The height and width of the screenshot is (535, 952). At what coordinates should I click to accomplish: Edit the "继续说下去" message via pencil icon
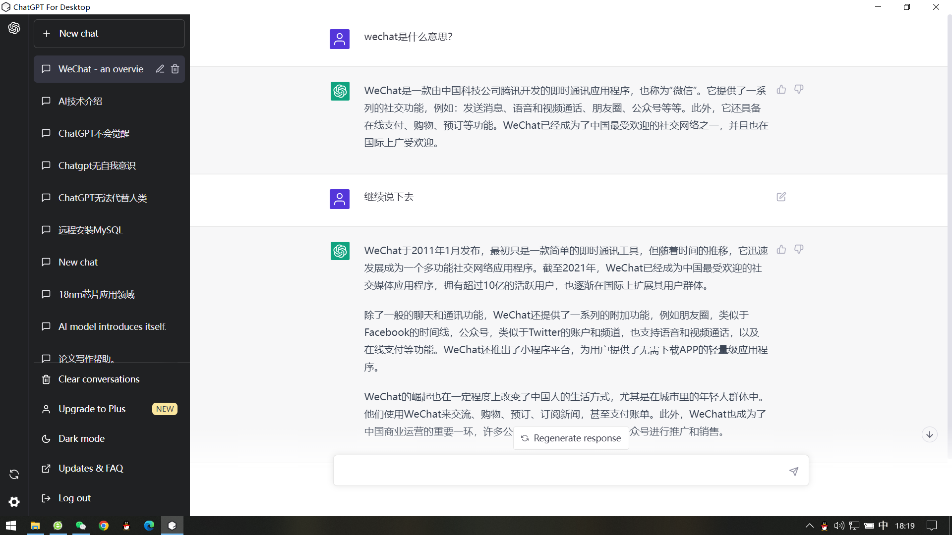click(781, 197)
